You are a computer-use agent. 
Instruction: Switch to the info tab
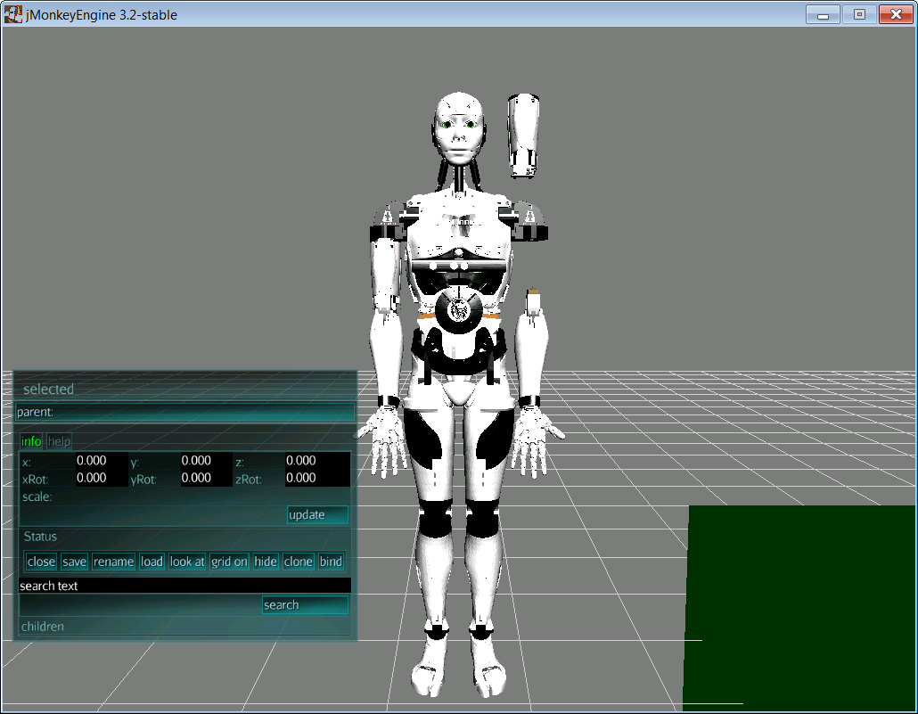[31, 441]
